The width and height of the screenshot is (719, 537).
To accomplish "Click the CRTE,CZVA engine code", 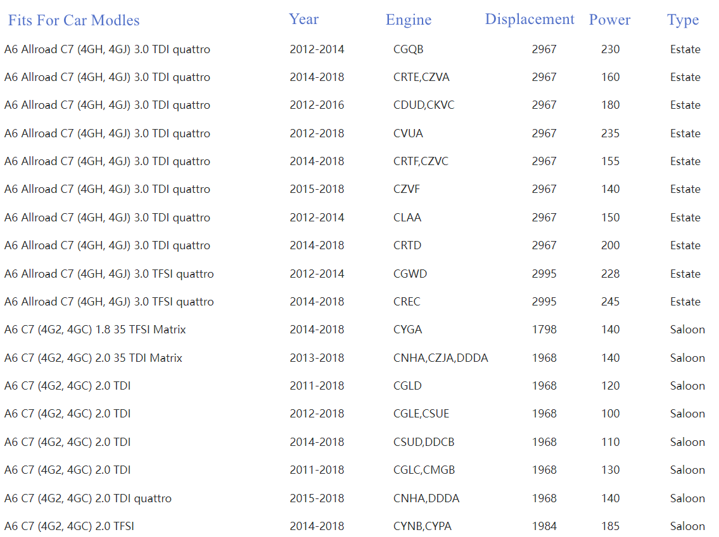I will pyautogui.click(x=421, y=77).
